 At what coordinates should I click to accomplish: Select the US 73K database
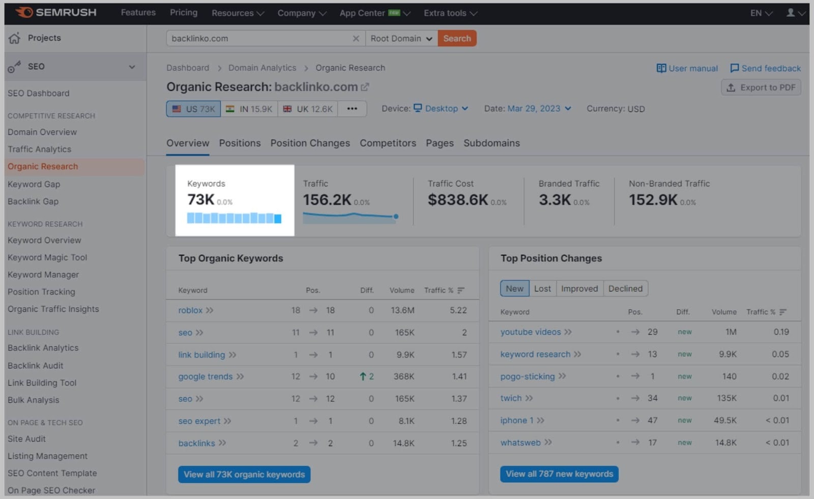[193, 109]
